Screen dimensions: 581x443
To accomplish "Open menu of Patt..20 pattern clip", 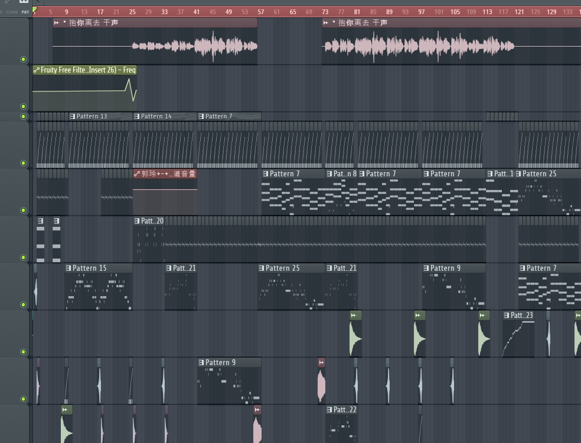I will point(137,221).
